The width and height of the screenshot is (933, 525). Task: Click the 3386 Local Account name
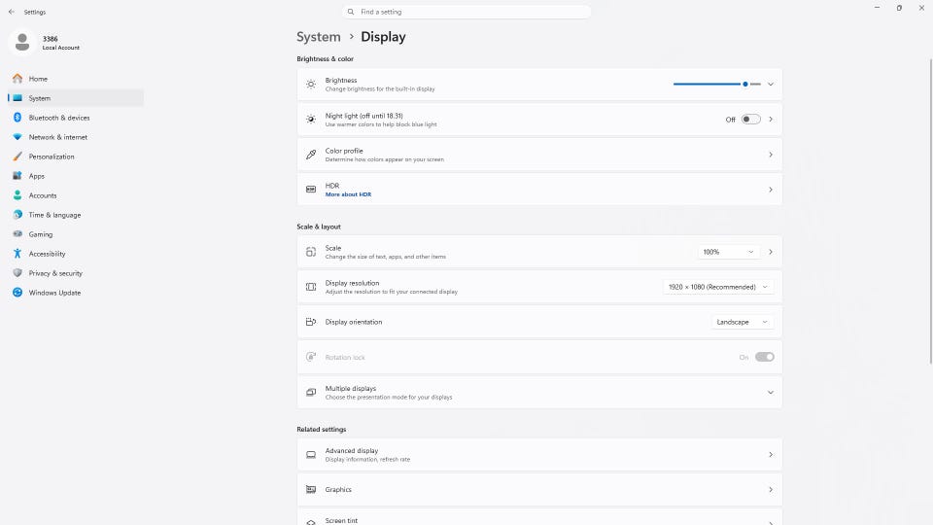click(60, 43)
